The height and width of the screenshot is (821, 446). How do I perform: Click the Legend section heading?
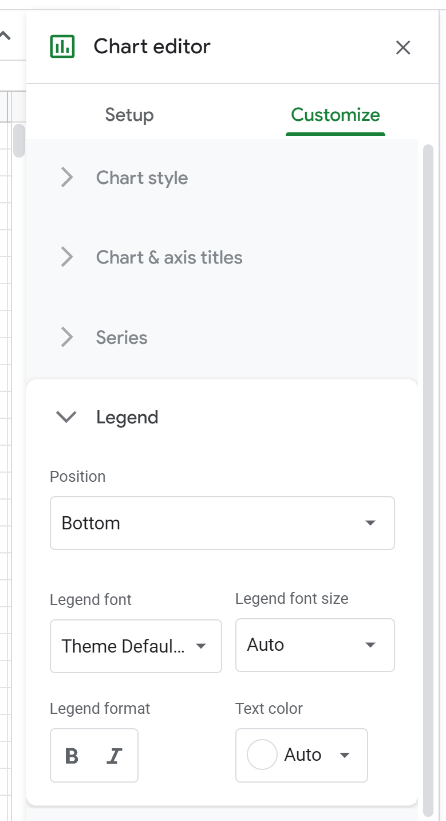pos(127,417)
